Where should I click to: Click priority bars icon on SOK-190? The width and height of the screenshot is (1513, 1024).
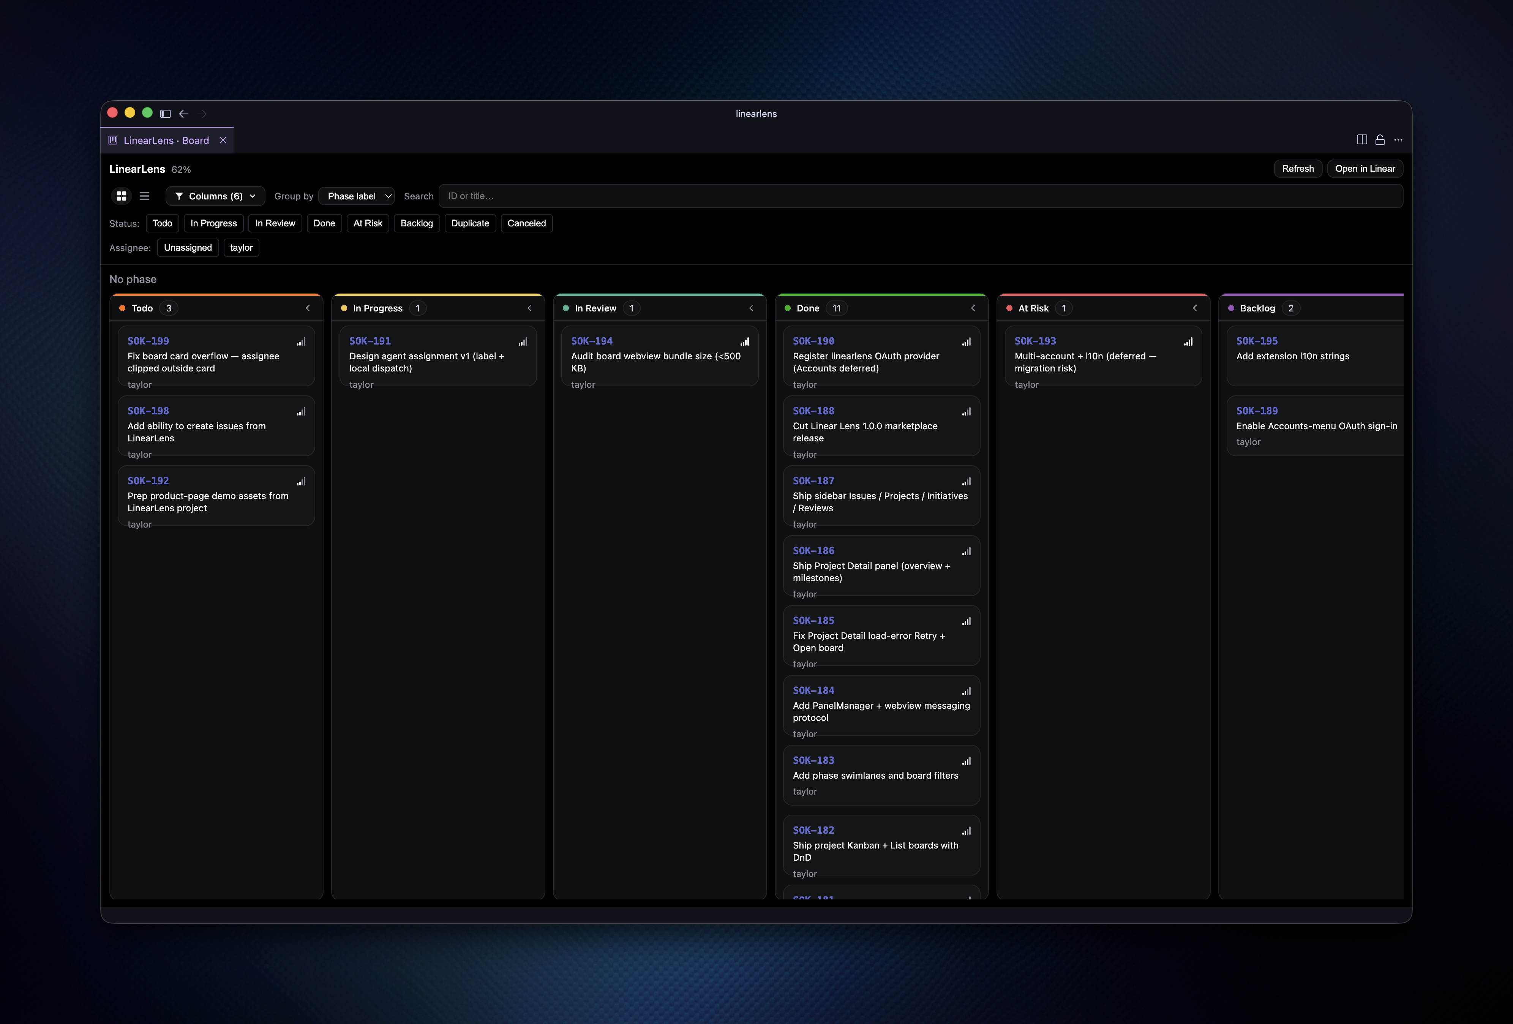click(966, 342)
